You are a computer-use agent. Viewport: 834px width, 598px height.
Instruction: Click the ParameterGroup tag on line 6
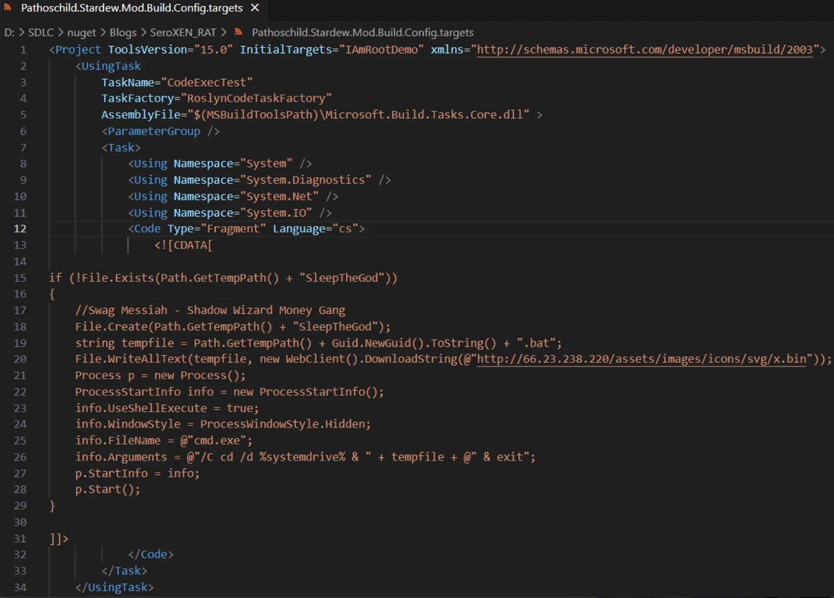click(160, 131)
